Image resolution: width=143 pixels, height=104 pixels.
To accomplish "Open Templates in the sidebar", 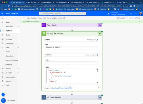I will (9, 39).
